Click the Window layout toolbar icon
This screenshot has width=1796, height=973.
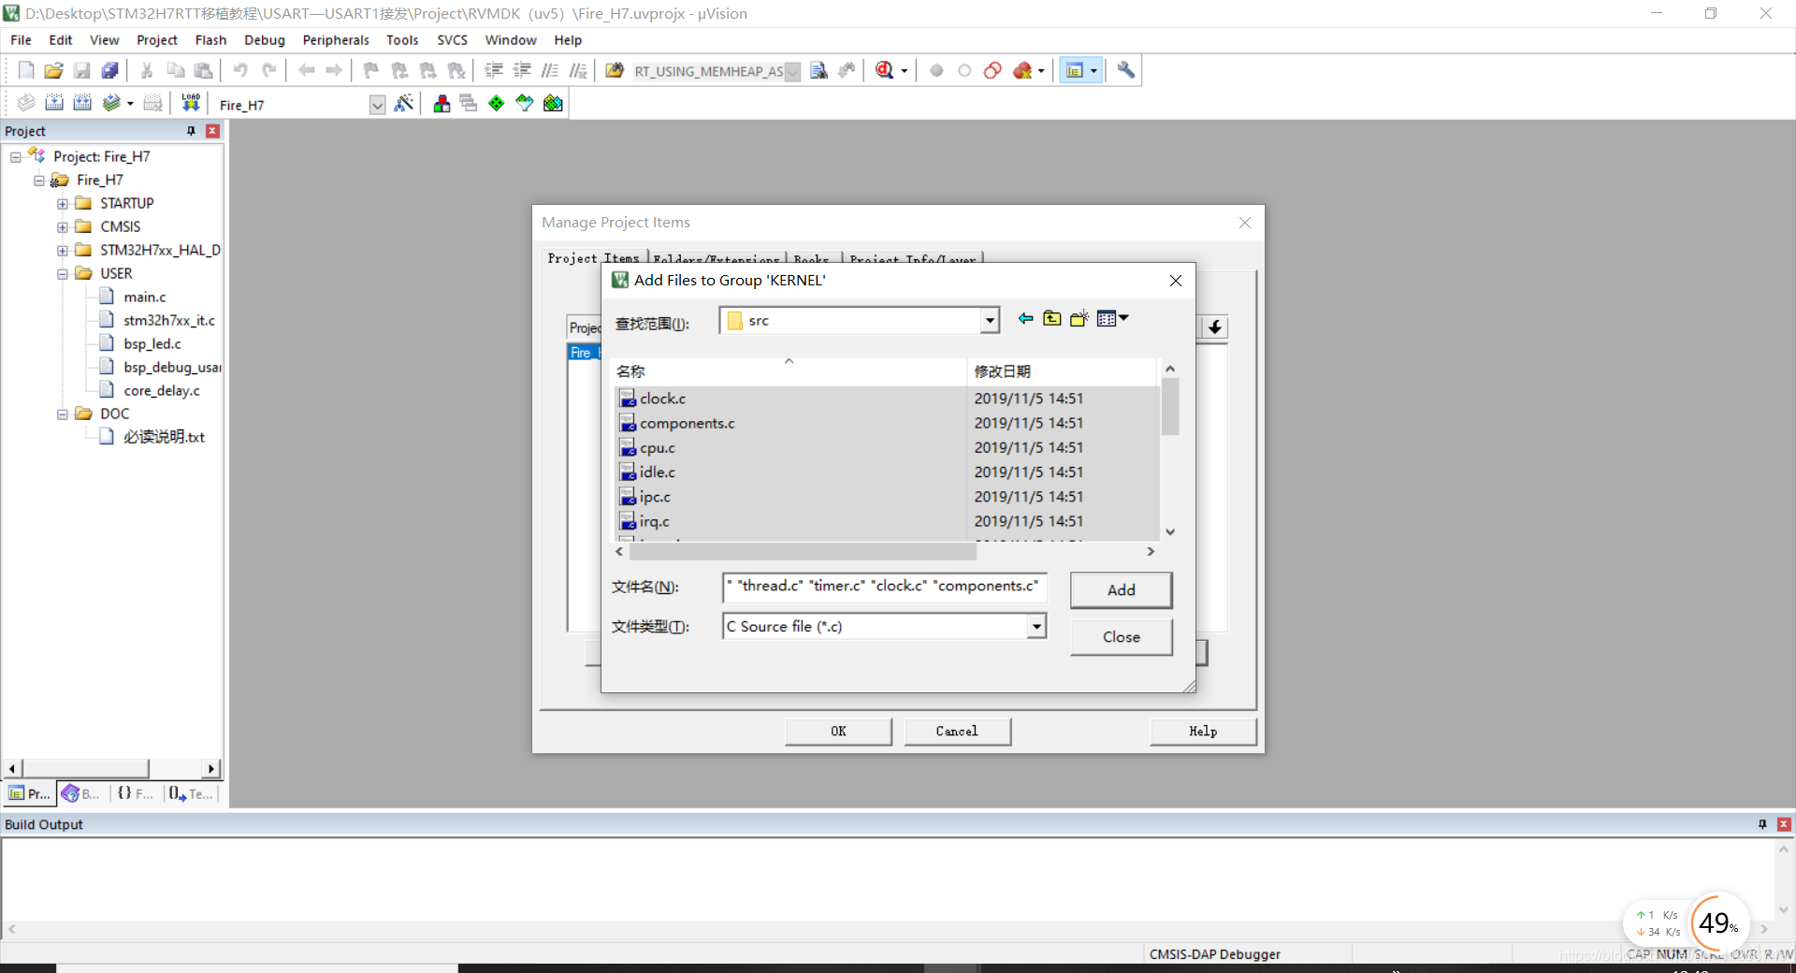(x=1075, y=70)
